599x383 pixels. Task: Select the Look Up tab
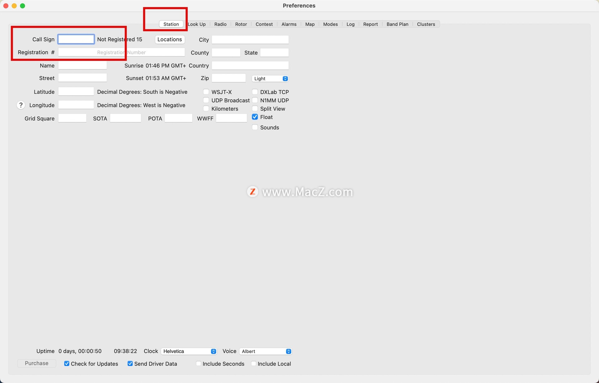pos(197,24)
